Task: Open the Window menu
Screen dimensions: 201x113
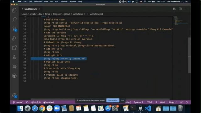Action: click(x=73, y=2)
